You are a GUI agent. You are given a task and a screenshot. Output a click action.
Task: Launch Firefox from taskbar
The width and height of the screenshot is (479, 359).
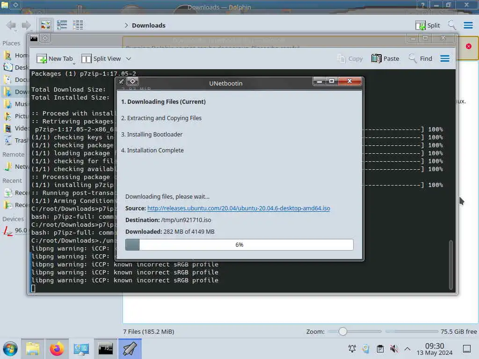[x=57, y=349]
